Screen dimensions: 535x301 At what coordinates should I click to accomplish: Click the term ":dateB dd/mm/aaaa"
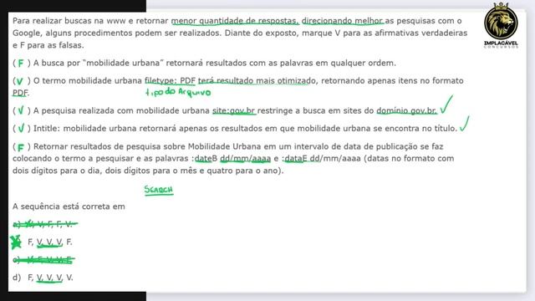point(231,158)
